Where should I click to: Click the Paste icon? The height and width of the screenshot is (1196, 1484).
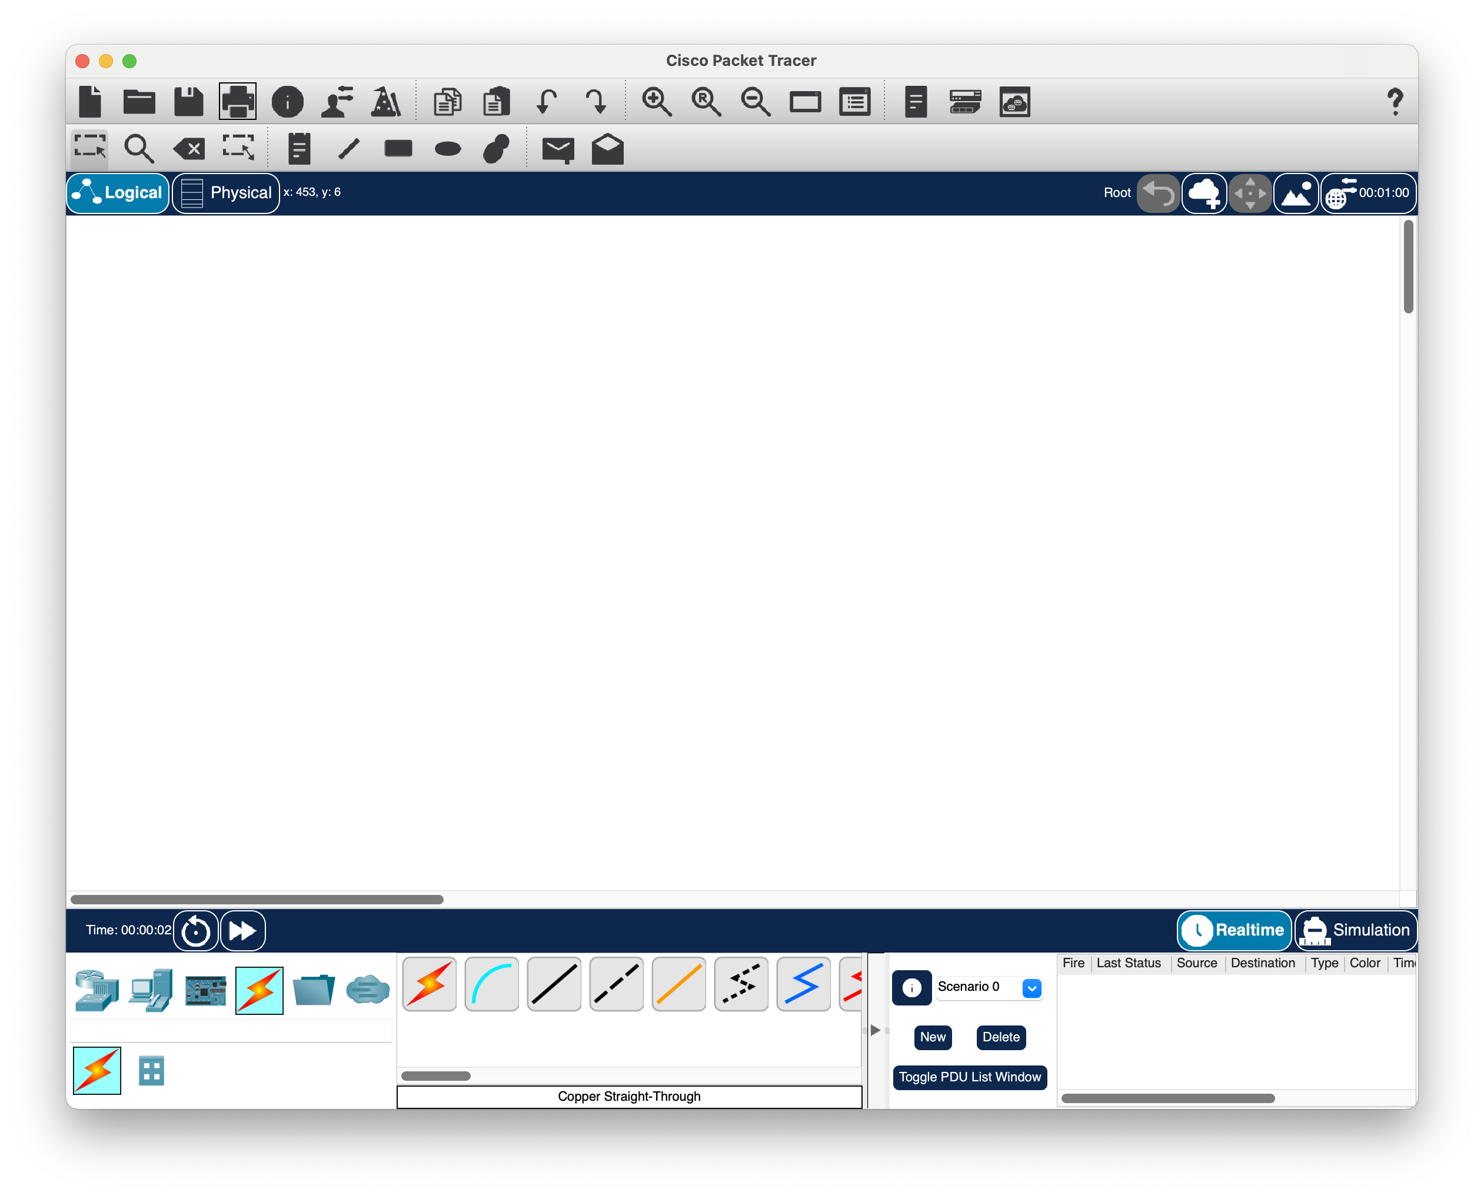coord(496,102)
